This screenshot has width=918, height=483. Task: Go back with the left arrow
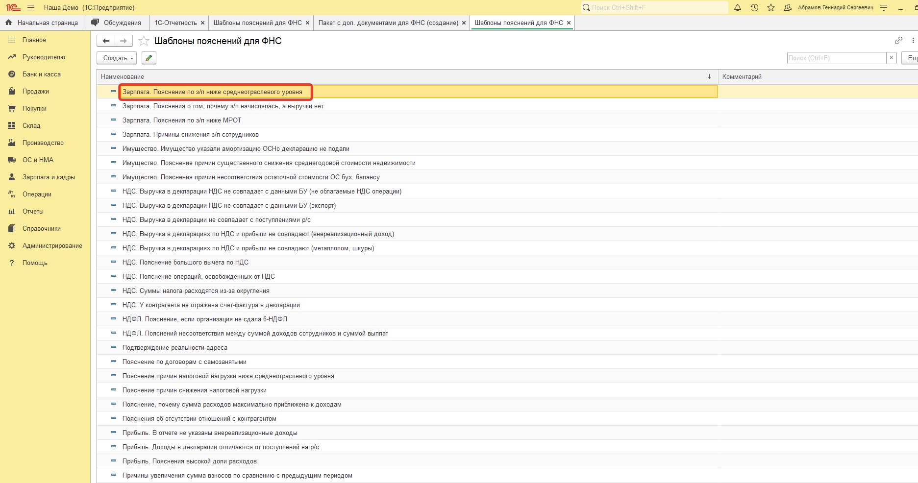106,41
